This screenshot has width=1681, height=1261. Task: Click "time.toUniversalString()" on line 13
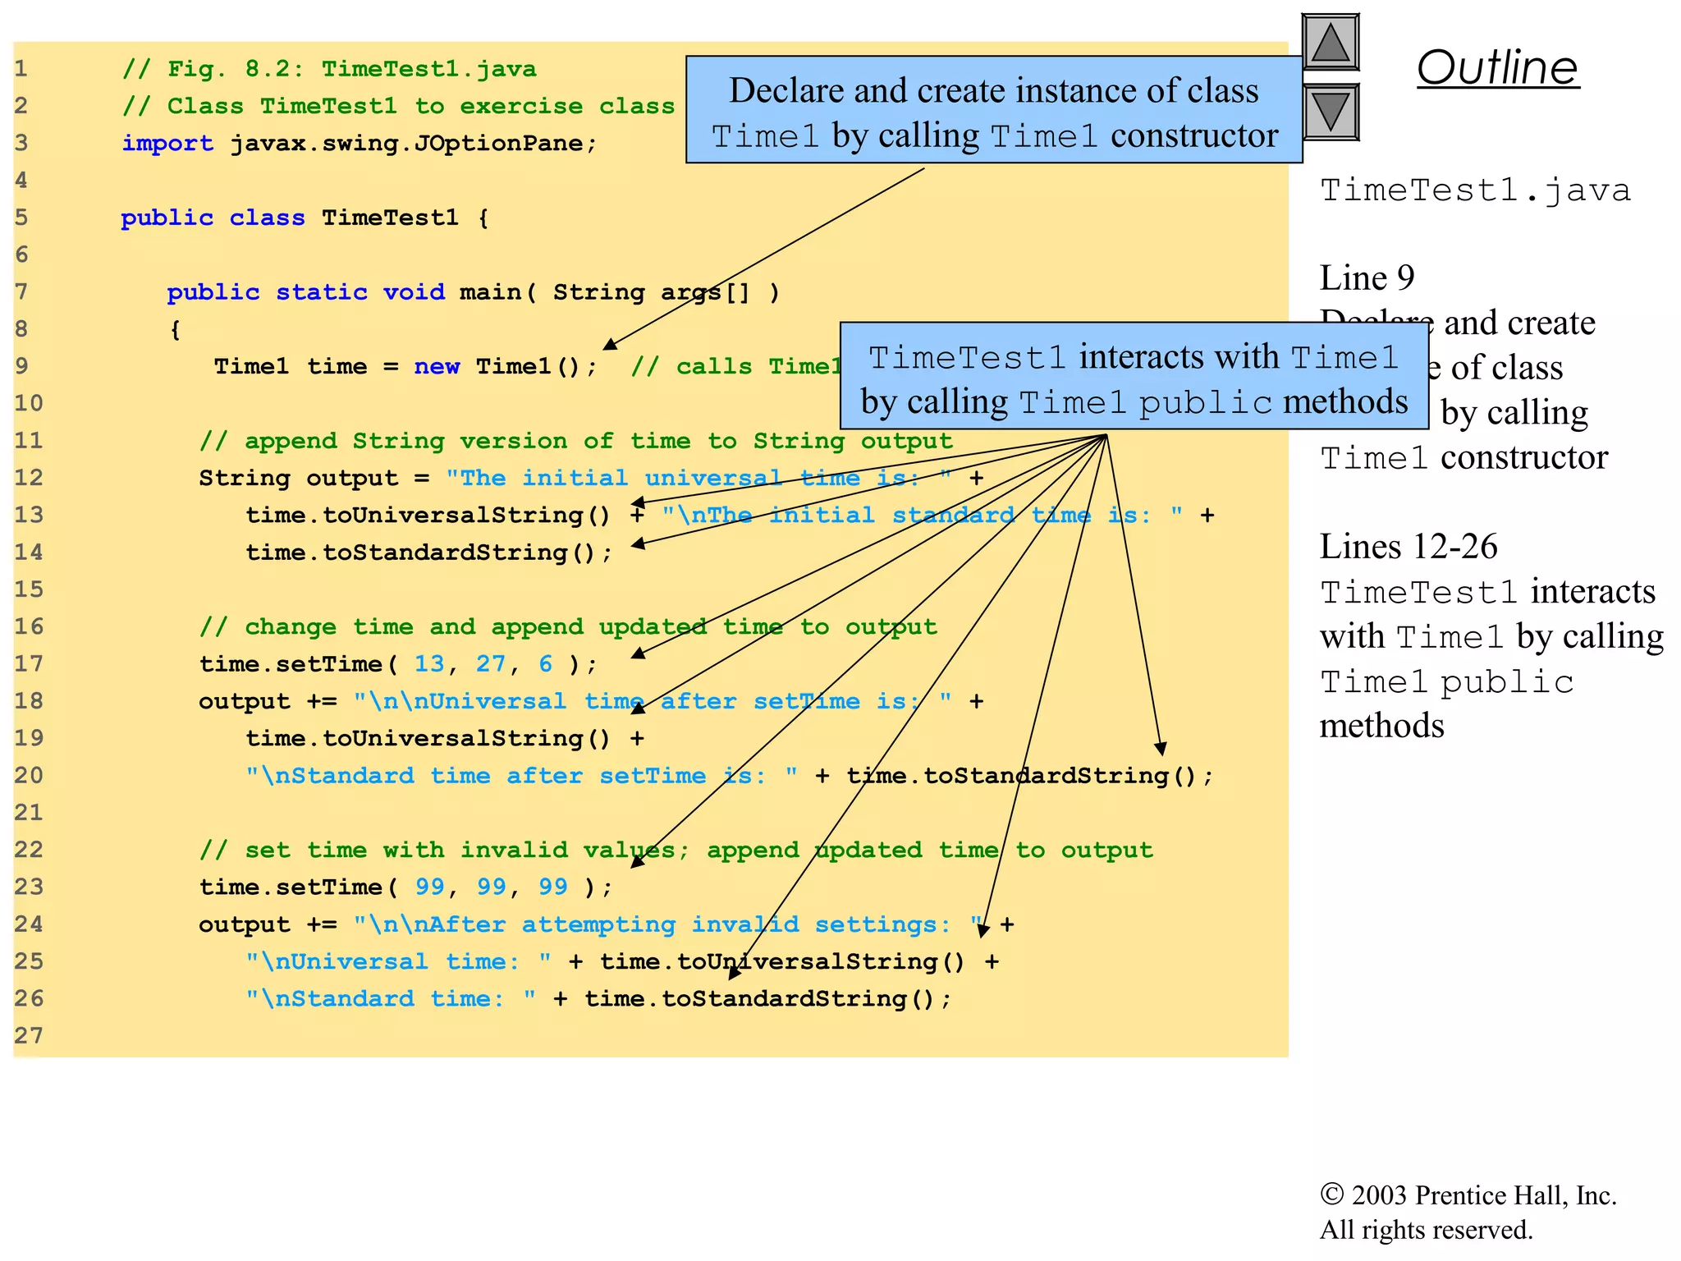428,516
